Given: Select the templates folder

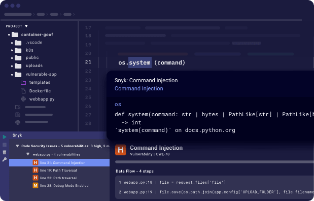Looking at the screenshot, I should 40,82.
